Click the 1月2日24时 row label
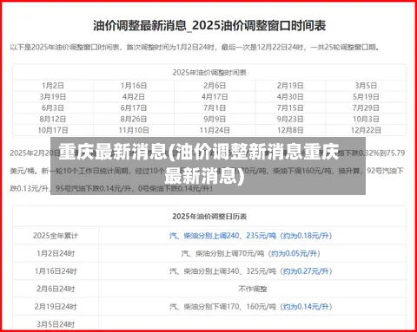The height and width of the screenshot is (332, 417). tap(56, 253)
